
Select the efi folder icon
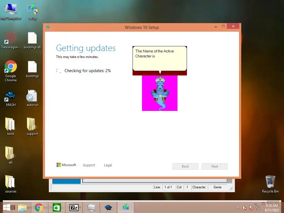tap(10, 155)
